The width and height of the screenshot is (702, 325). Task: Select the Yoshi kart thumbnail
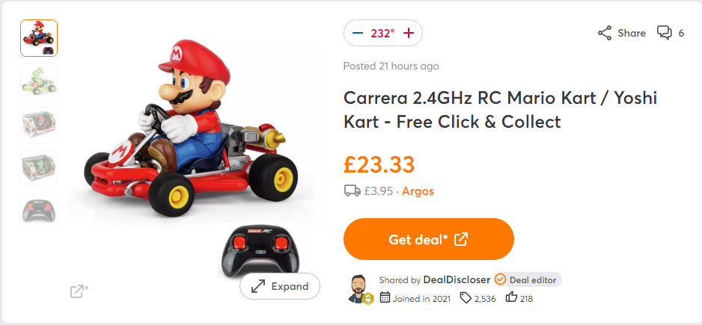click(39, 81)
